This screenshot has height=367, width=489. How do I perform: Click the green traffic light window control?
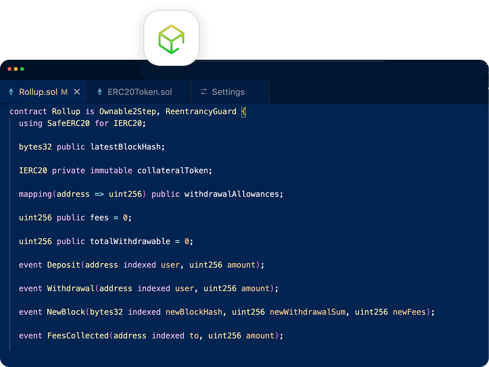coord(22,69)
